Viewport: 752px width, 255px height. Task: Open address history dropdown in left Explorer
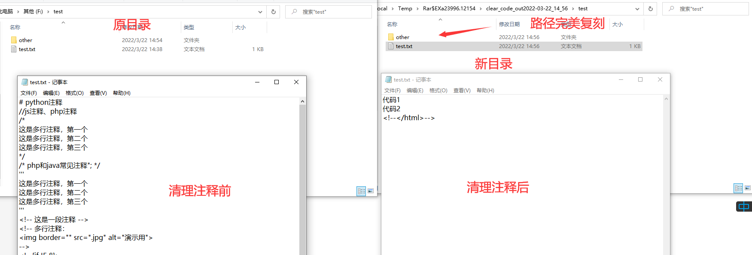[260, 12]
